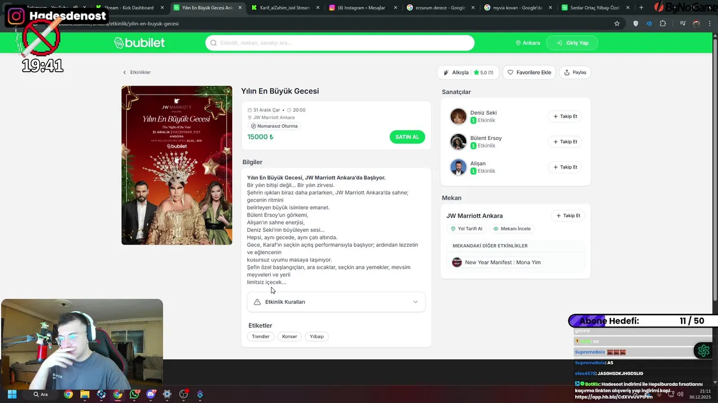The height and width of the screenshot is (403, 718).
Task: Select the Trendler tag
Action: pos(261,336)
